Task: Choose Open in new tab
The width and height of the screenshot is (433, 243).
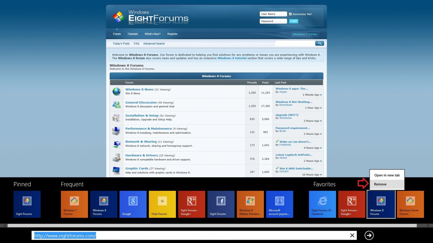Action: pos(387,175)
